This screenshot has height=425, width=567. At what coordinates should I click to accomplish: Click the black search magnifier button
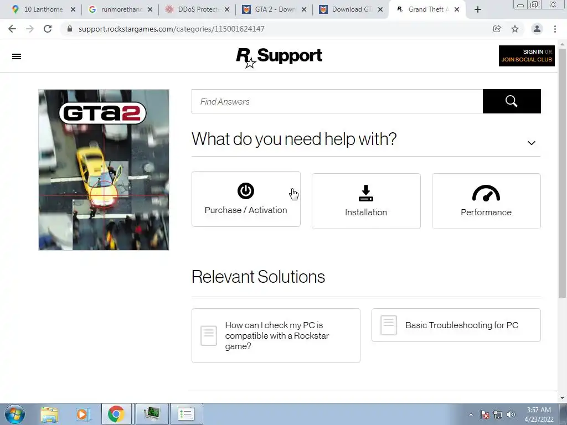(512, 101)
